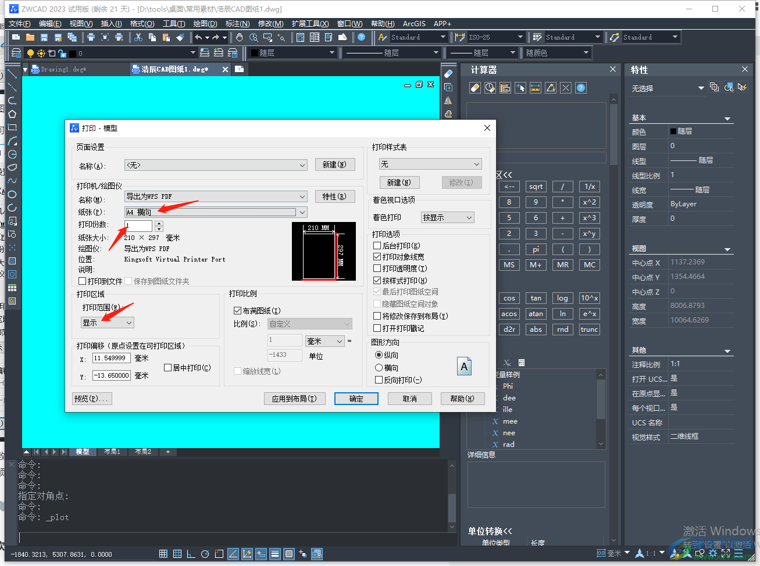The width and height of the screenshot is (760, 566).
Task: Enable Plot upside-down checkbox
Action: click(379, 380)
